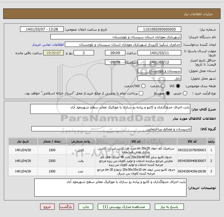224x217 pixels.
Task: Click the پاسخ به نیاز button
Action: (x=169, y=207)
